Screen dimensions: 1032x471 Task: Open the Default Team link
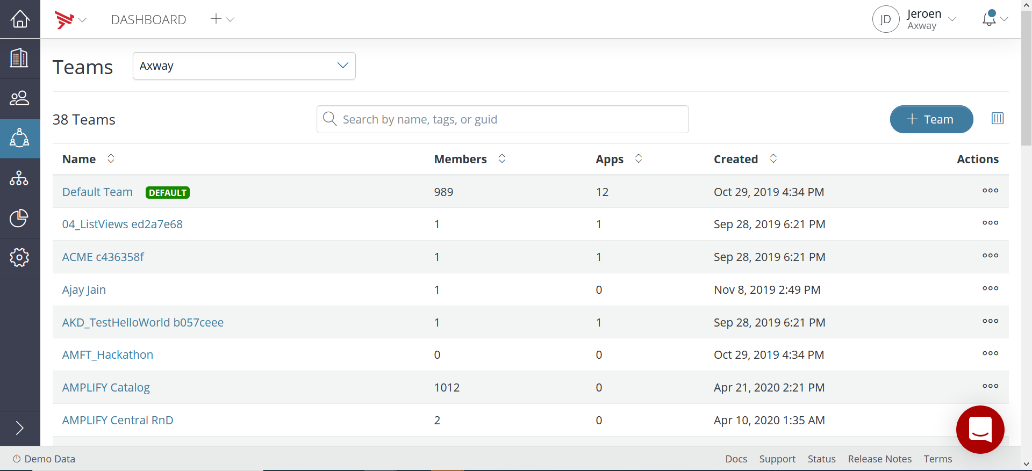[x=97, y=192]
